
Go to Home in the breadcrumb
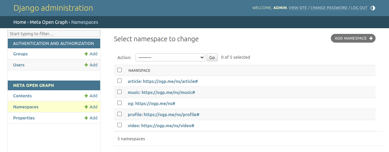click(20, 22)
